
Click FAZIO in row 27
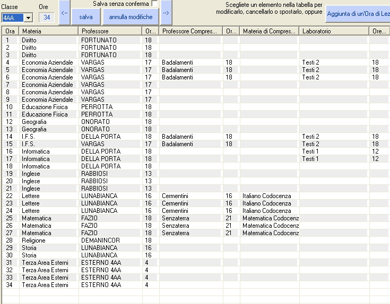pyautogui.click(x=89, y=233)
